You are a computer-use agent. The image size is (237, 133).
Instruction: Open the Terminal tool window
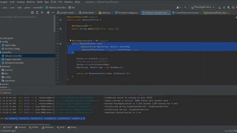point(20,127)
